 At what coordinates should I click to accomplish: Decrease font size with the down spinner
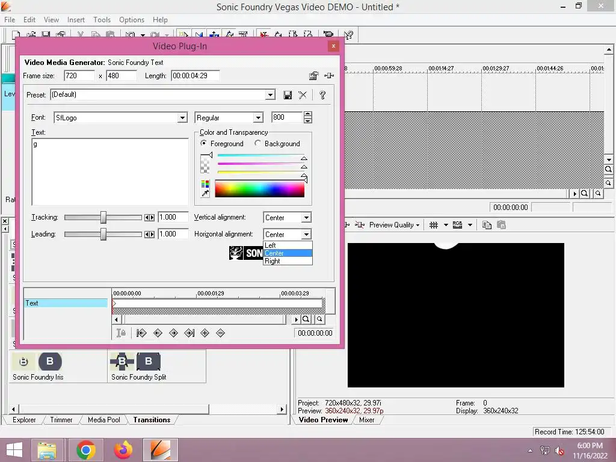[308, 120]
